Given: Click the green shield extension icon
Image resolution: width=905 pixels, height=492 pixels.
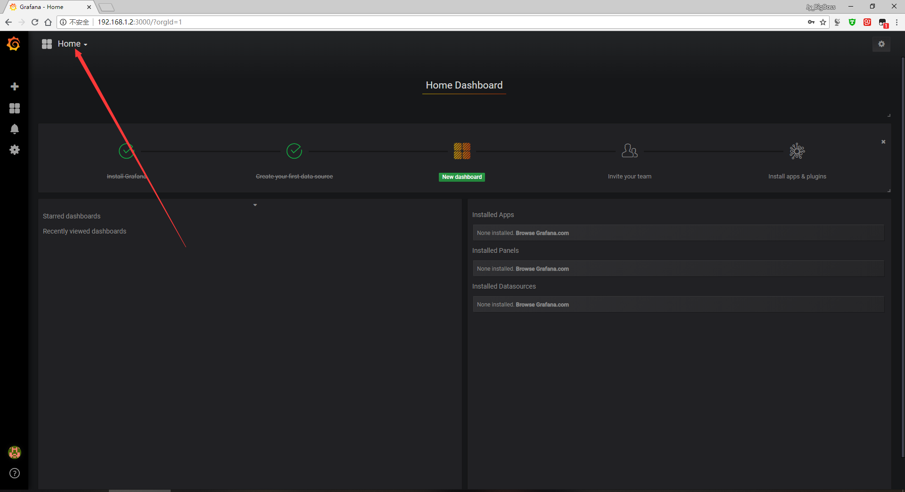Looking at the screenshot, I should click(852, 22).
